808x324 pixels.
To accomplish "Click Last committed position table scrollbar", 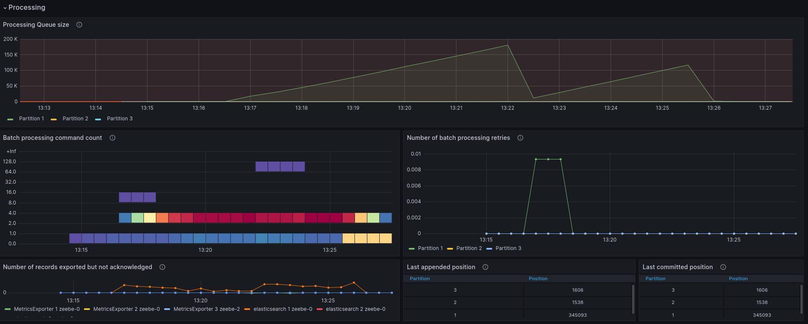I will point(802,299).
